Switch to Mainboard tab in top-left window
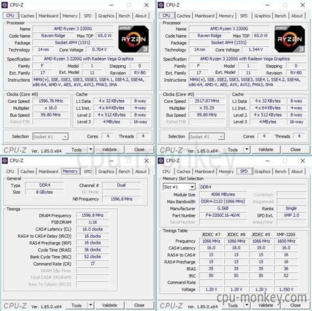This screenshot has height=311, width=312. pos(48,16)
